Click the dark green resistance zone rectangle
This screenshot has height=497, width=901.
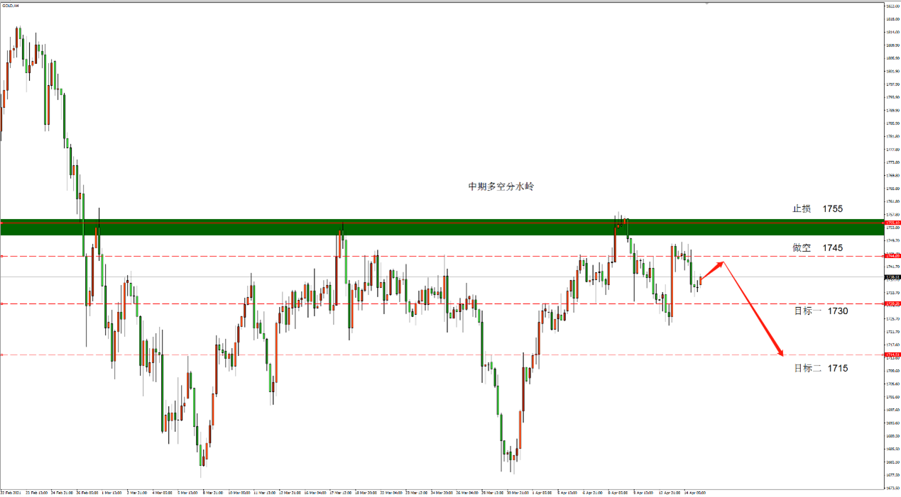pyautogui.click(x=442, y=227)
